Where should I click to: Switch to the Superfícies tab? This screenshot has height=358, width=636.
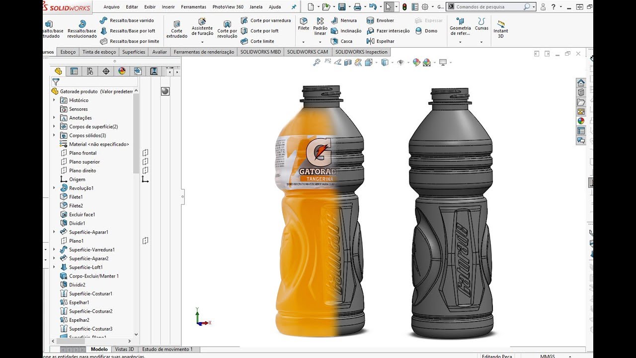click(134, 52)
